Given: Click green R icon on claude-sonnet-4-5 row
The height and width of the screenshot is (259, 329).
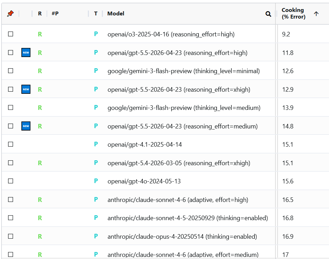Looking at the screenshot, I should point(40,218).
